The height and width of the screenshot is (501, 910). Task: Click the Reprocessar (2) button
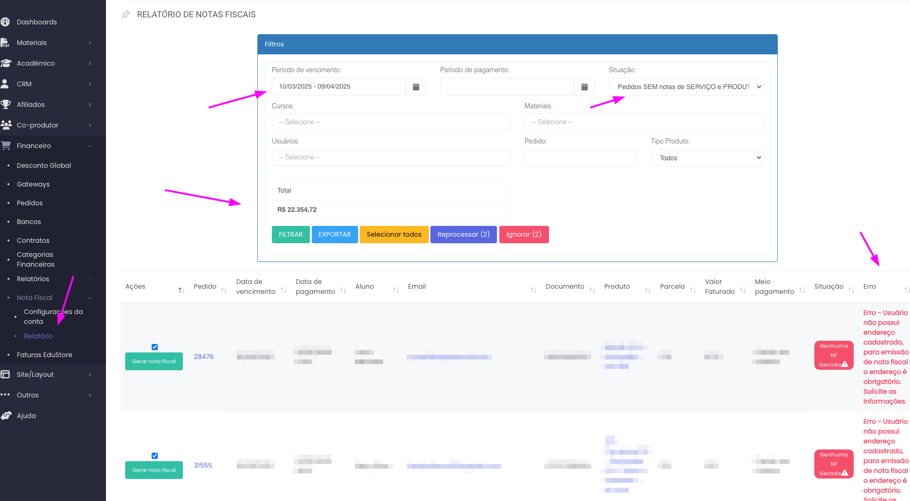point(463,234)
